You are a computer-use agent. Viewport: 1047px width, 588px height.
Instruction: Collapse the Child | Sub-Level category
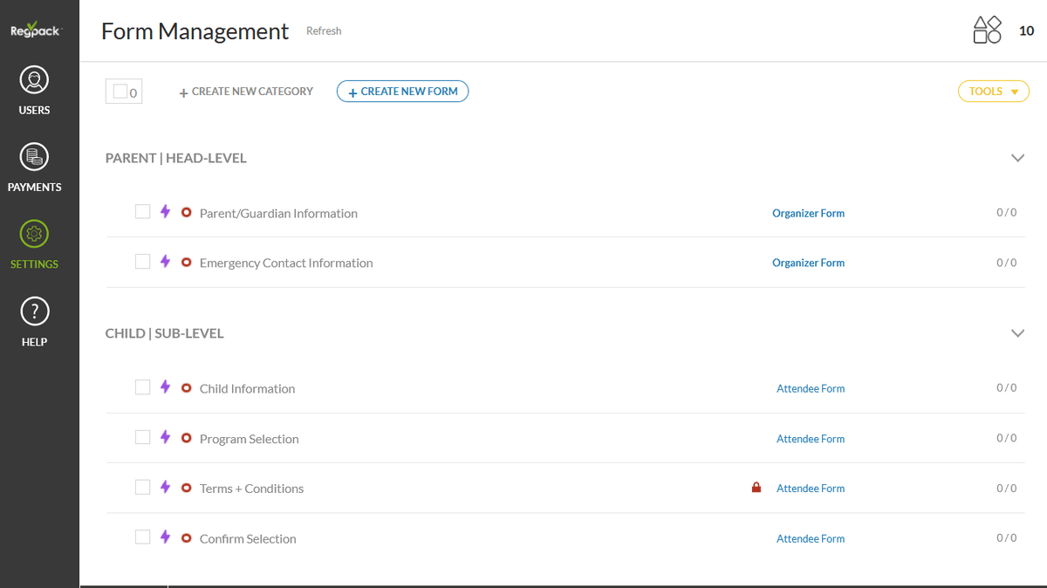1016,333
